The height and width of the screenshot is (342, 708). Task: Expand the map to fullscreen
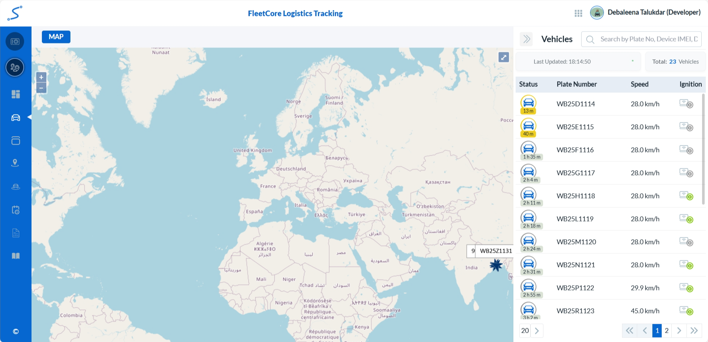point(503,57)
